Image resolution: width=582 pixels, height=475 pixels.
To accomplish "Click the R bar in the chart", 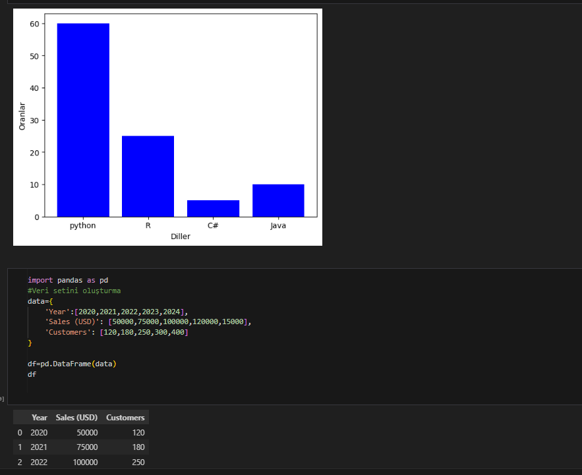I will coord(148,176).
